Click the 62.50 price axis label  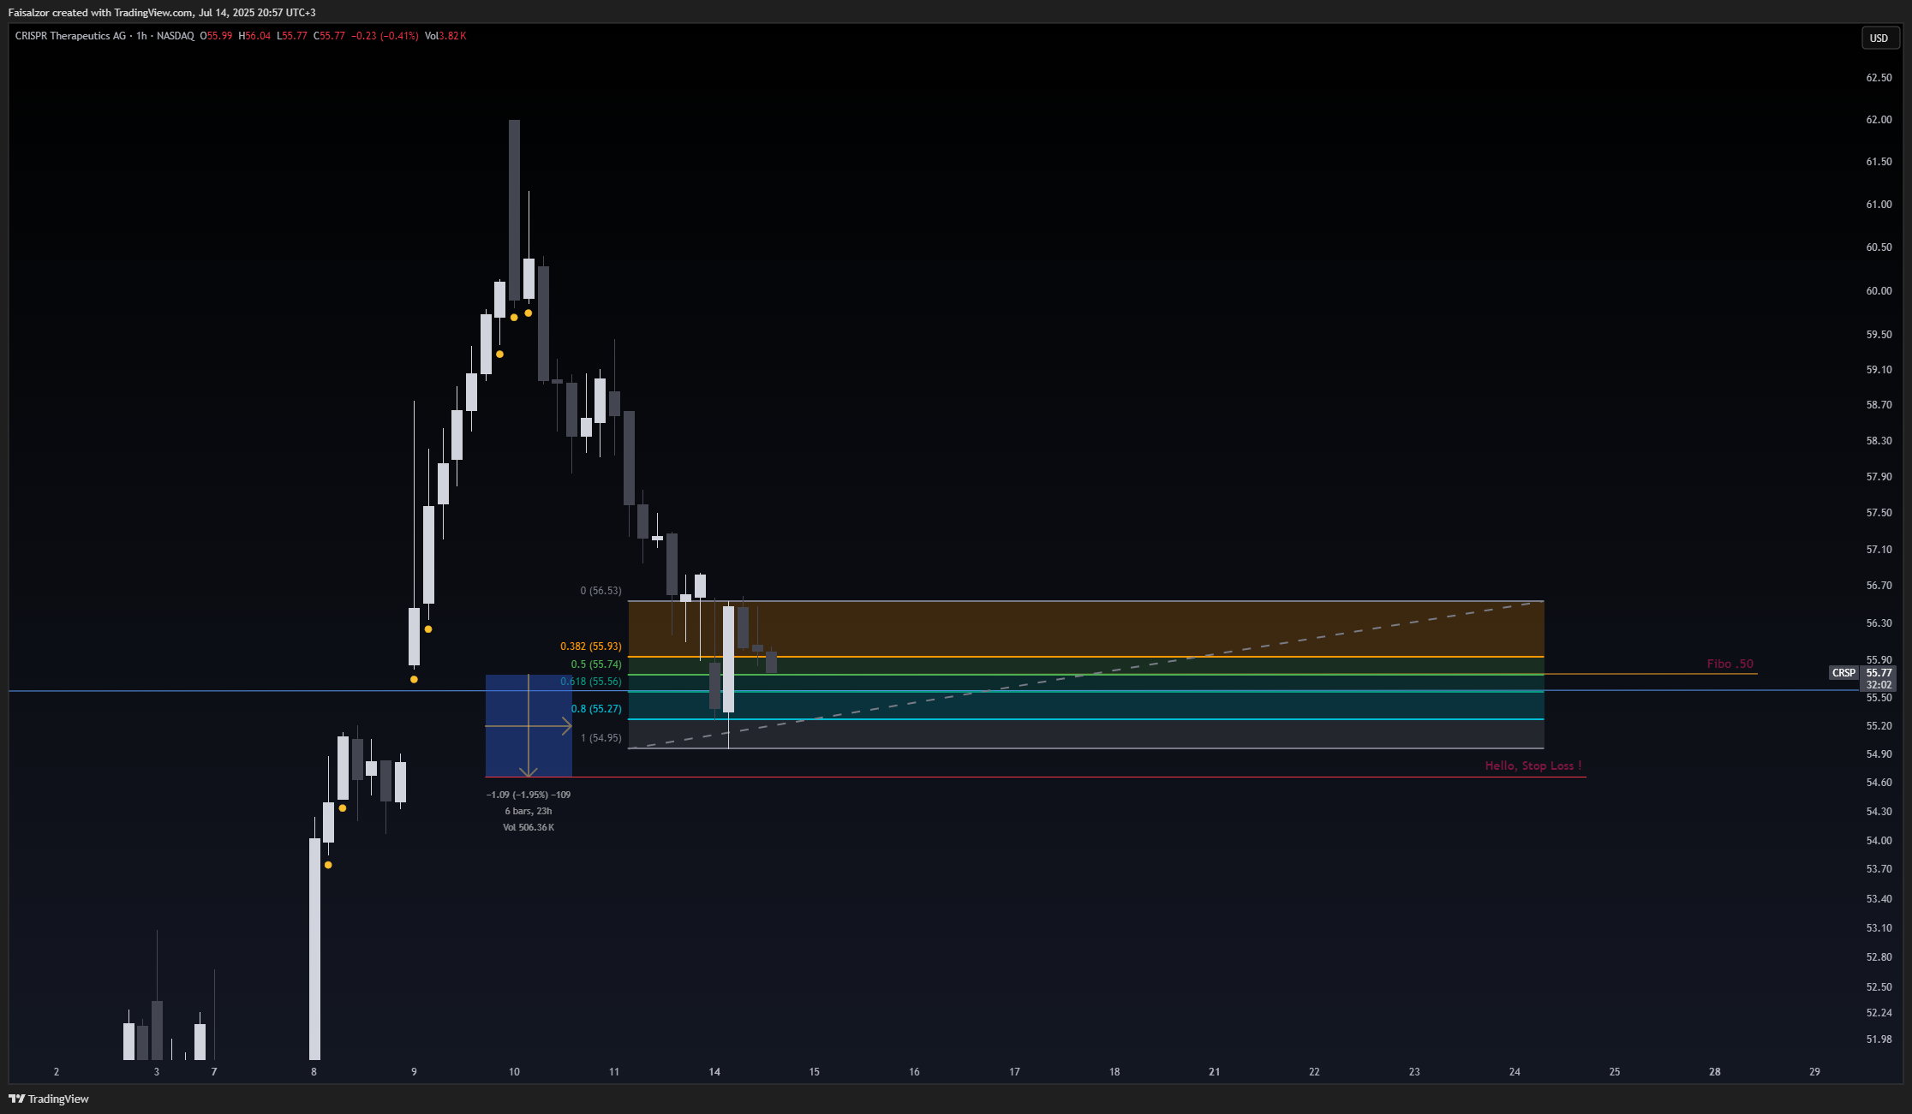click(1879, 78)
